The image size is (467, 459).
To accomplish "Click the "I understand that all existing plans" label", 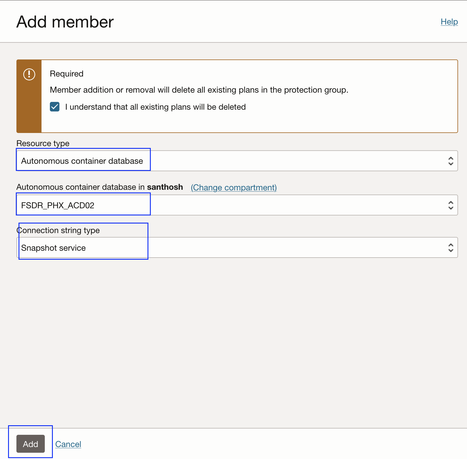I will click(x=155, y=107).
